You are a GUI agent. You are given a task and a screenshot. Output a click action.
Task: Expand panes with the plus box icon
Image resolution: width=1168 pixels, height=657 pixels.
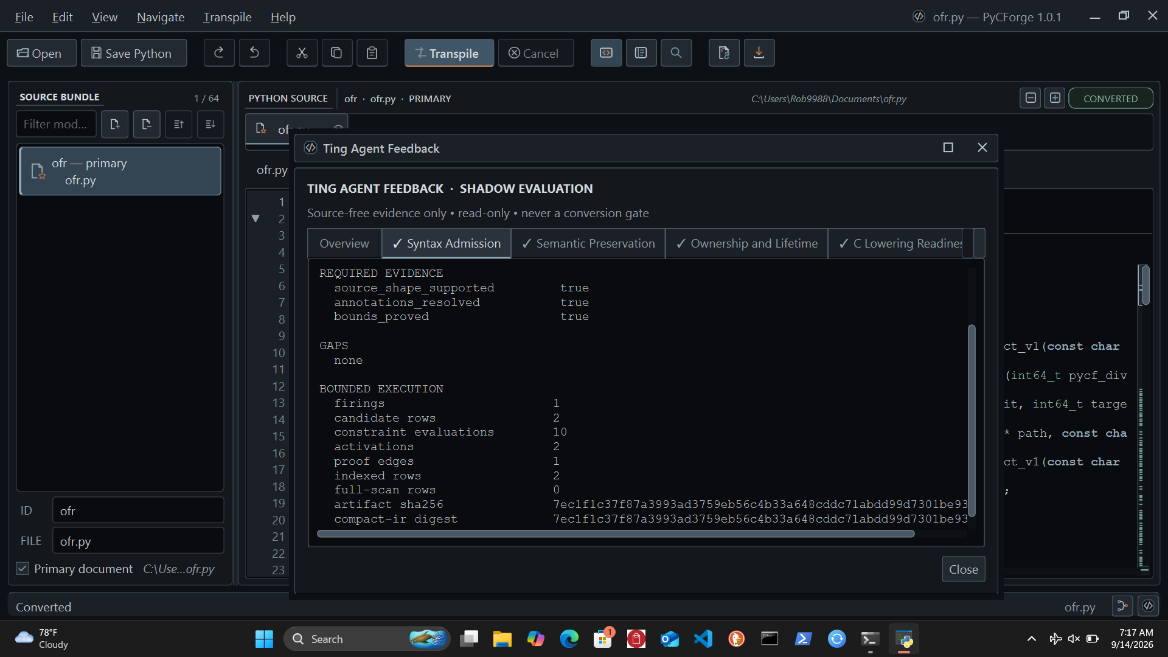coord(1055,98)
